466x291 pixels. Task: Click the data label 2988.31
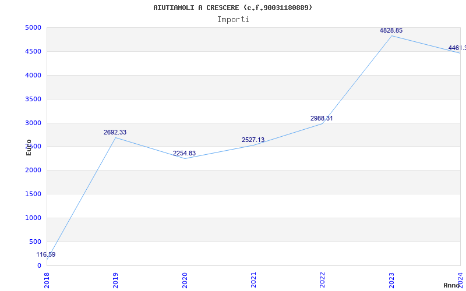pyautogui.click(x=322, y=118)
